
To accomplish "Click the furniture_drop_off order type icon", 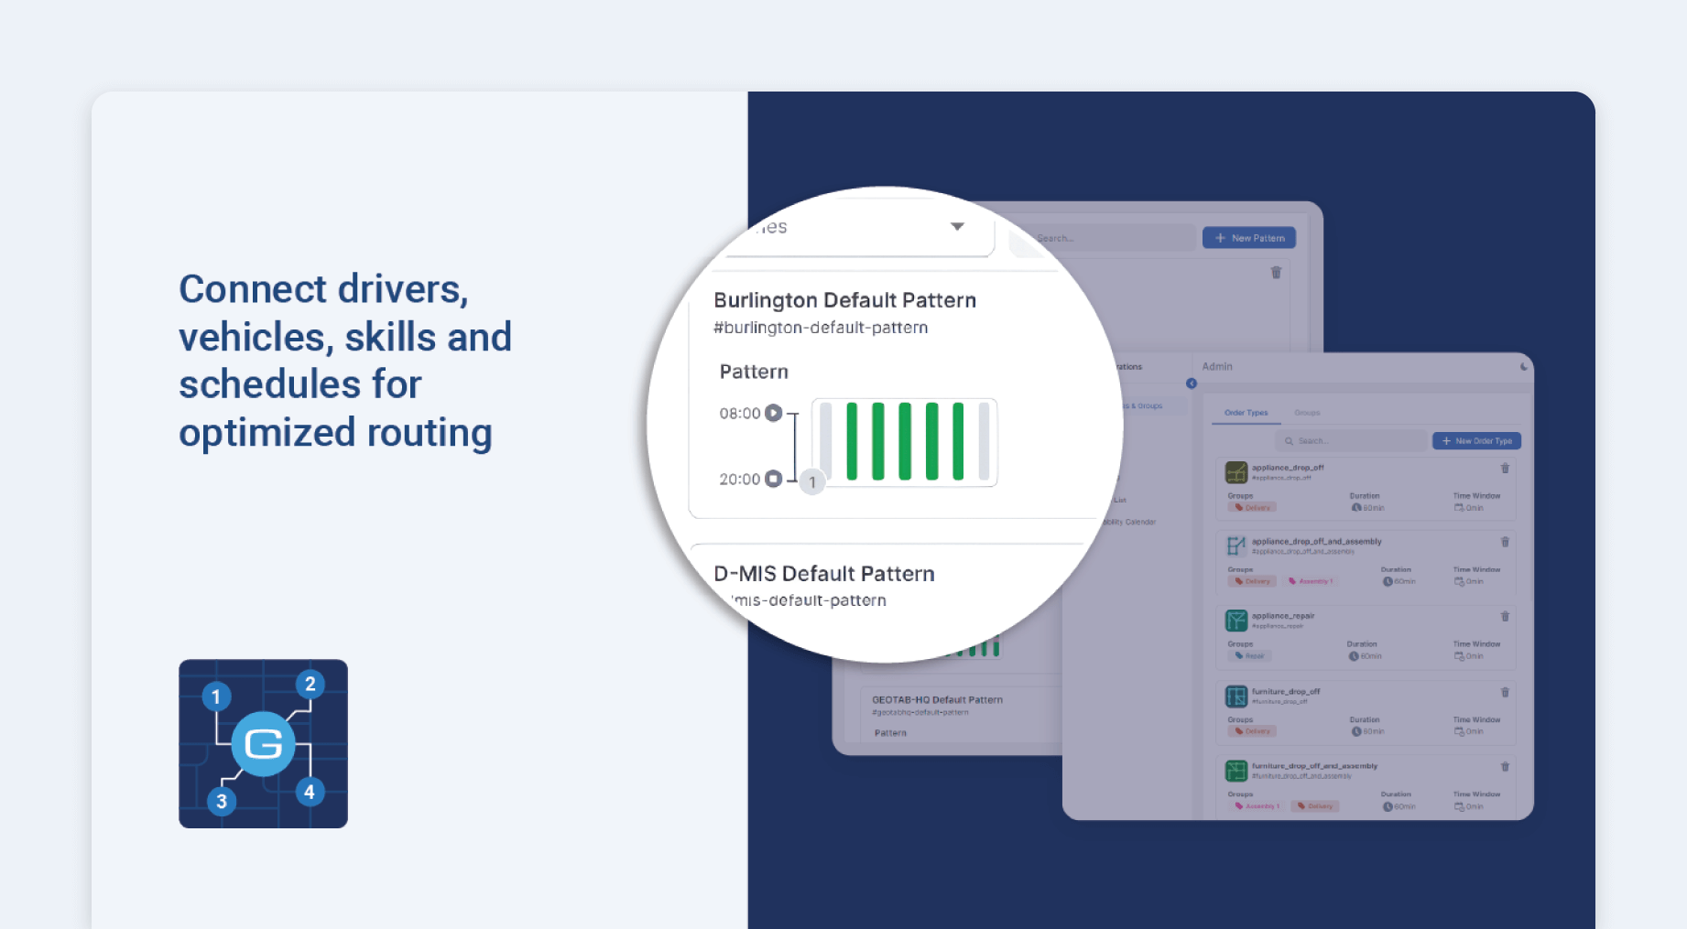I will pyautogui.click(x=1235, y=696).
